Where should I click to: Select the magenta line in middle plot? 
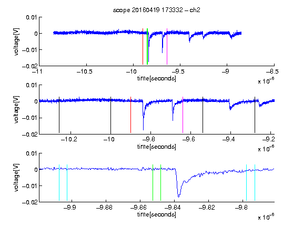[x=183, y=115]
